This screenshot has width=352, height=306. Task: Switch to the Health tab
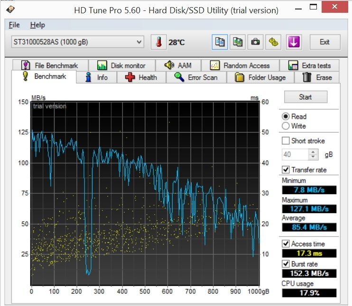tap(141, 77)
